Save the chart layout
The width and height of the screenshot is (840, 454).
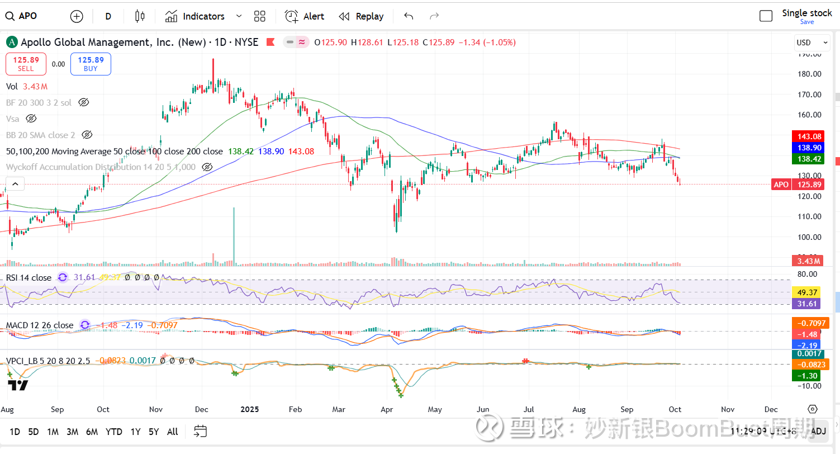(x=807, y=22)
